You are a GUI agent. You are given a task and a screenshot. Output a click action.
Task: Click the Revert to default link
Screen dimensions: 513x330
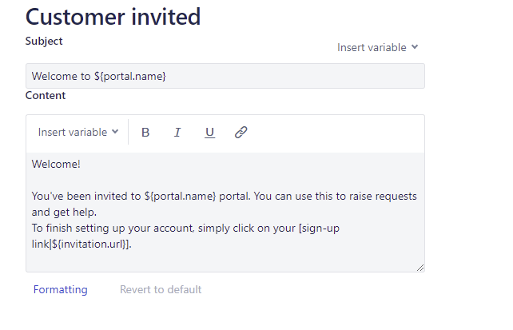[x=161, y=289]
